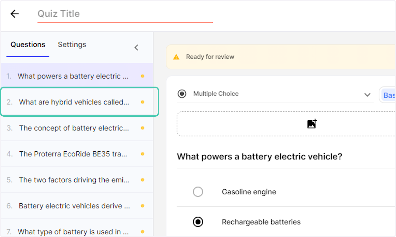Select the Rechargeable batteries radio button
The height and width of the screenshot is (237, 396).
[198, 222]
